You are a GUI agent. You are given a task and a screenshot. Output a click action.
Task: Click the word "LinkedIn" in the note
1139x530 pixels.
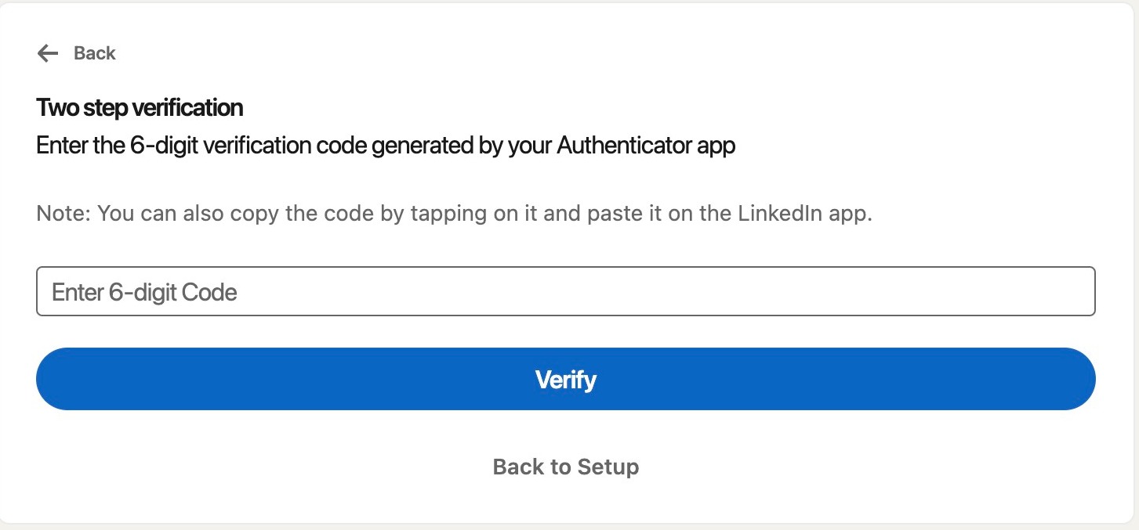(x=776, y=214)
